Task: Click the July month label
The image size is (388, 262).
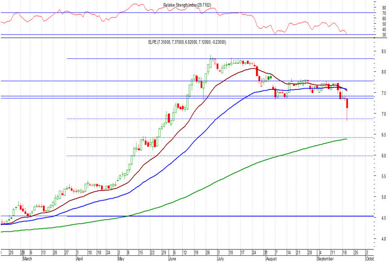Action: pos(221,259)
